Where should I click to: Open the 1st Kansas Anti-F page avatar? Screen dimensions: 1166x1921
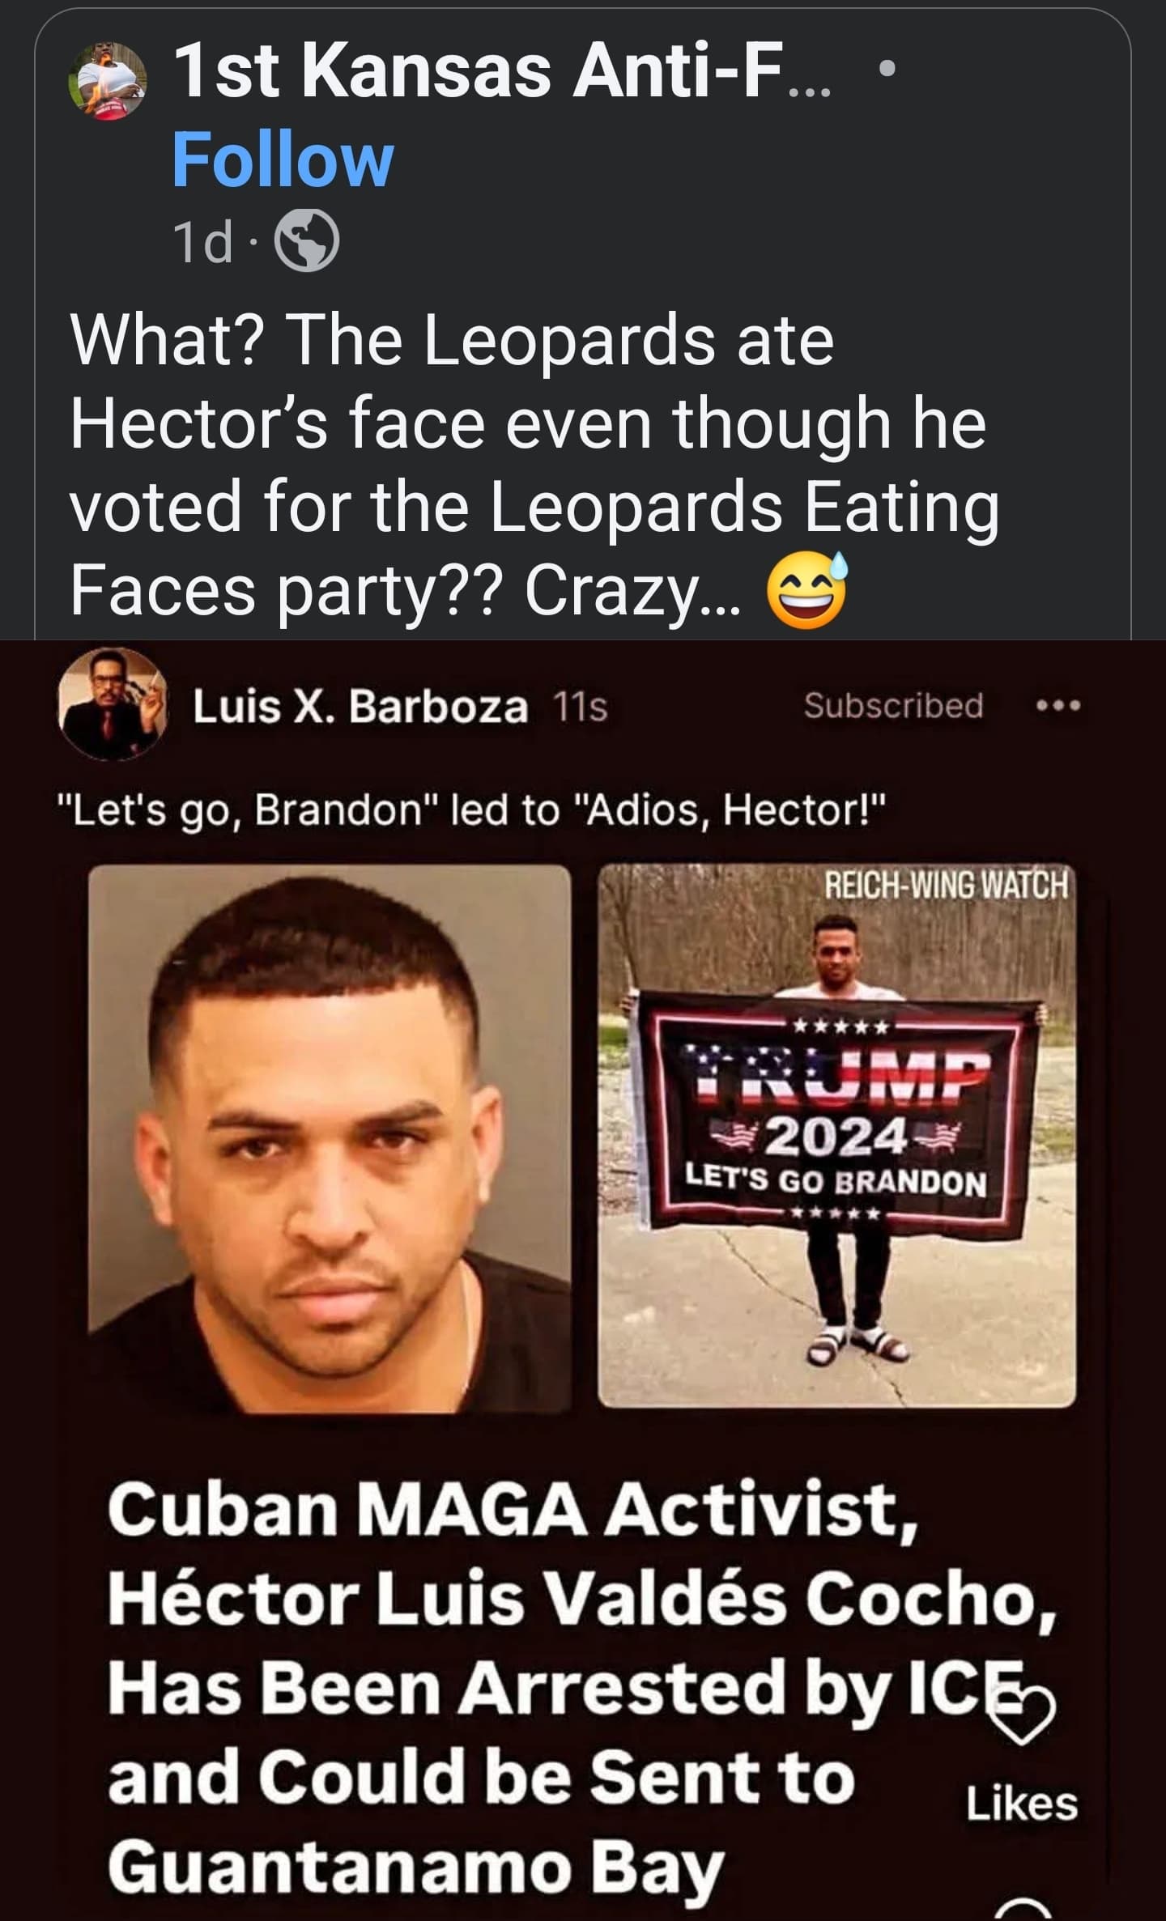(107, 81)
